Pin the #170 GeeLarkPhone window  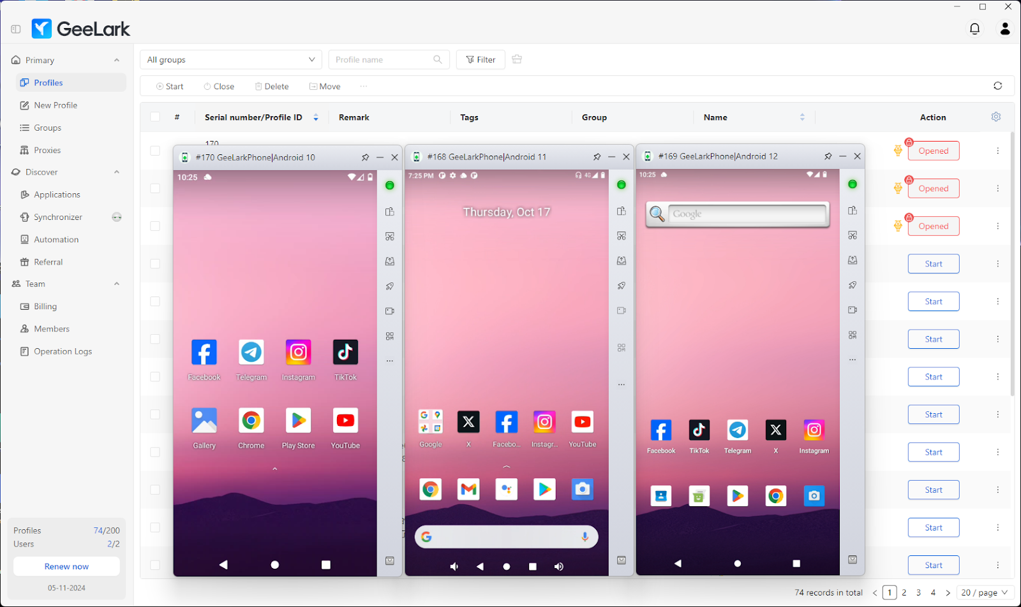pyautogui.click(x=365, y=157)
